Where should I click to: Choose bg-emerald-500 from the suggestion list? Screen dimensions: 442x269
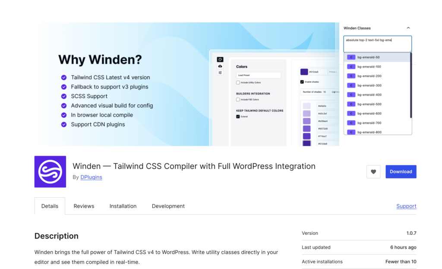click(x=369, y=104)
